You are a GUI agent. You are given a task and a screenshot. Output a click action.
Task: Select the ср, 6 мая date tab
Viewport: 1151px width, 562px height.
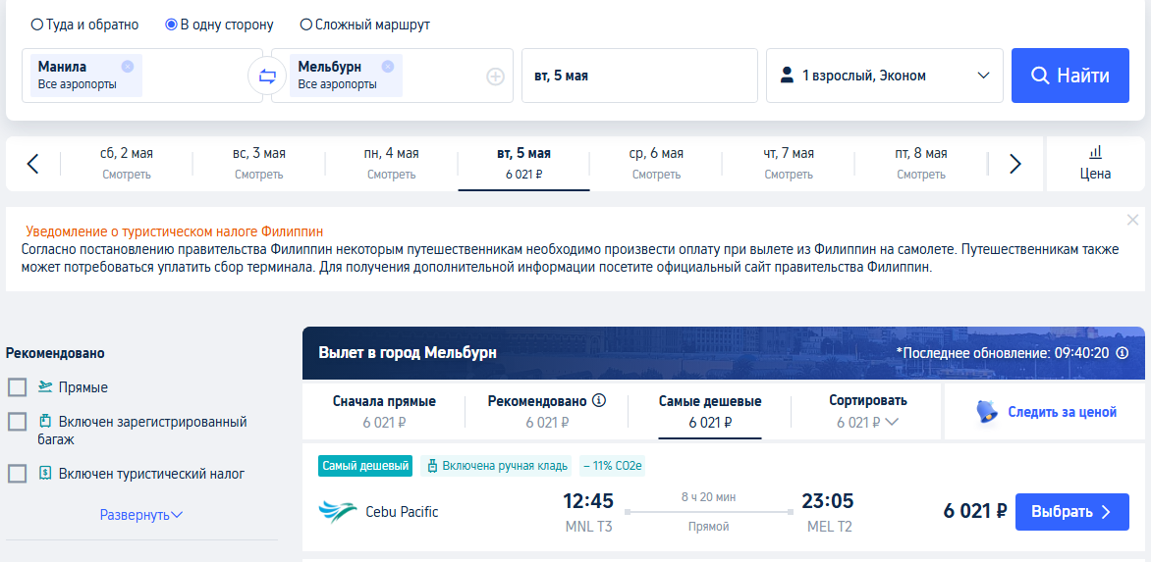tap(656, 164)
